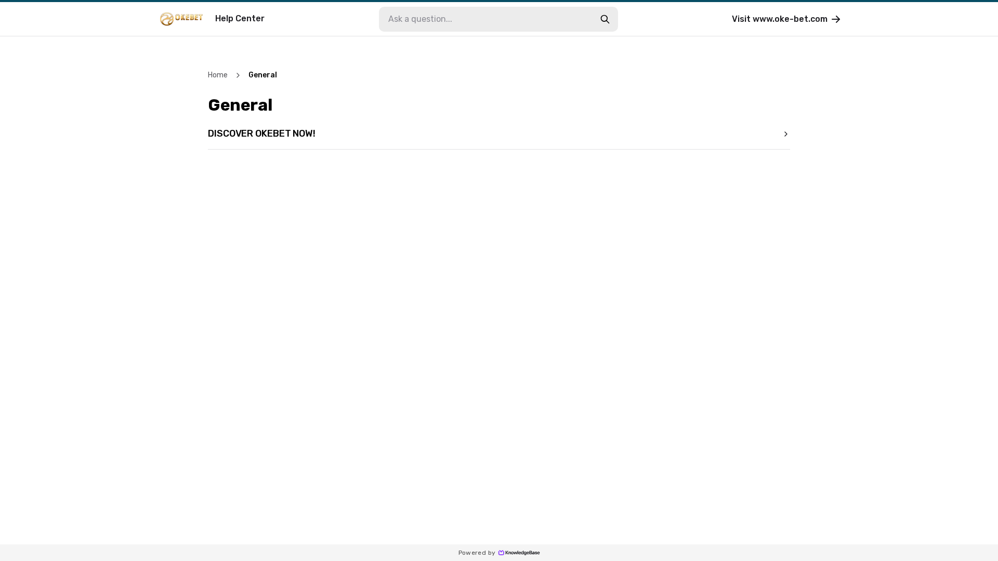Open the DISCOVER OKEBET NOW! article
Viewport: 998px width, 561px height.
499,134
